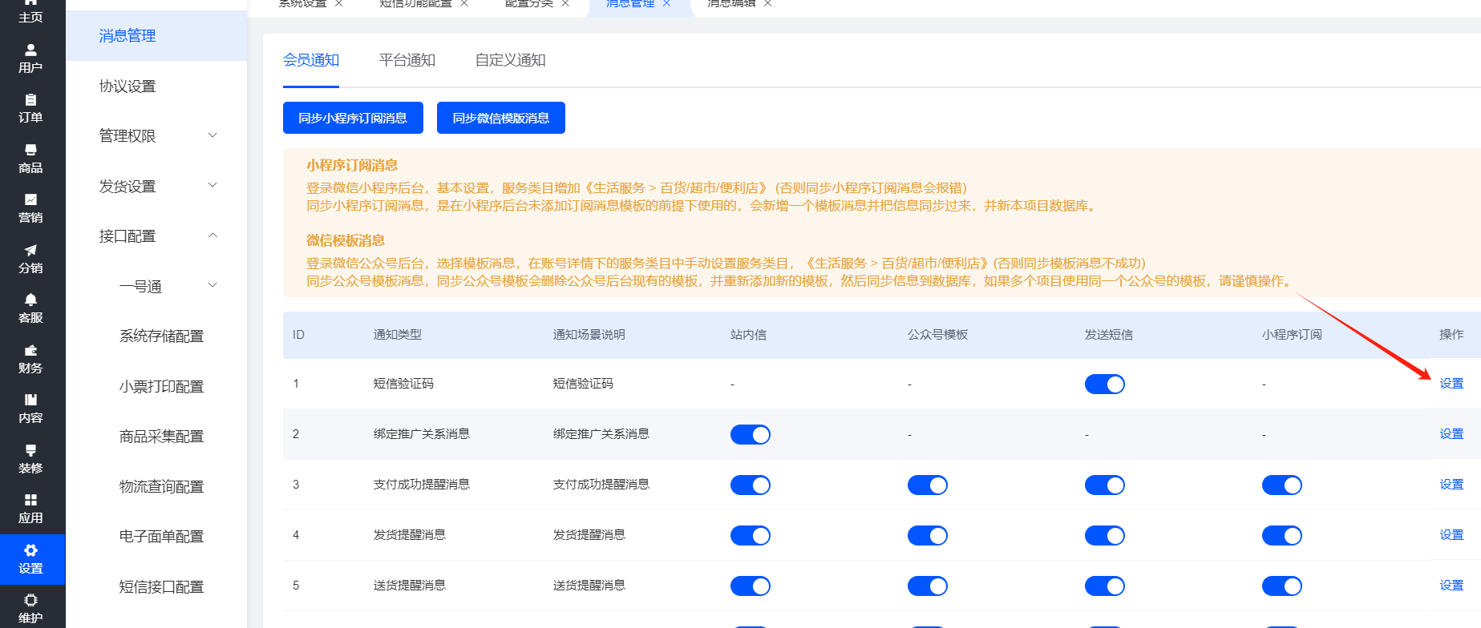Collapse the 接口配置 menu section
The image size is (1481, 628).
(x=212, y=235)
